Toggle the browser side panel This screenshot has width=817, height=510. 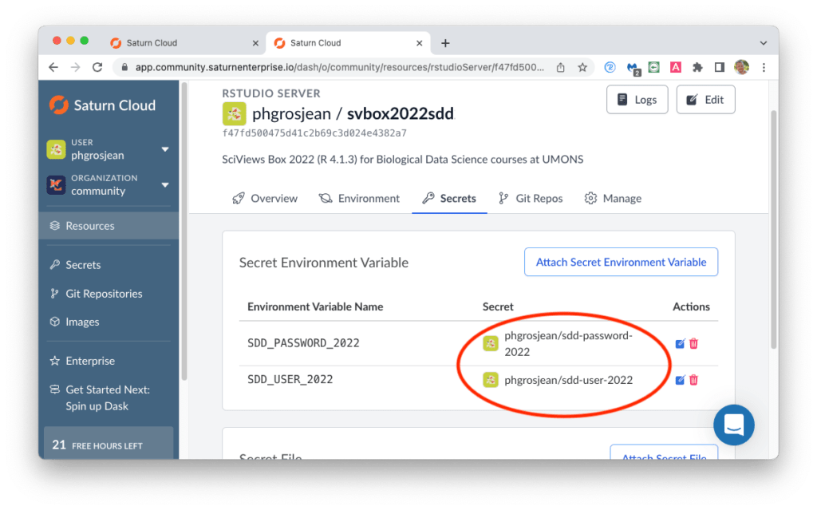point(720,67)
